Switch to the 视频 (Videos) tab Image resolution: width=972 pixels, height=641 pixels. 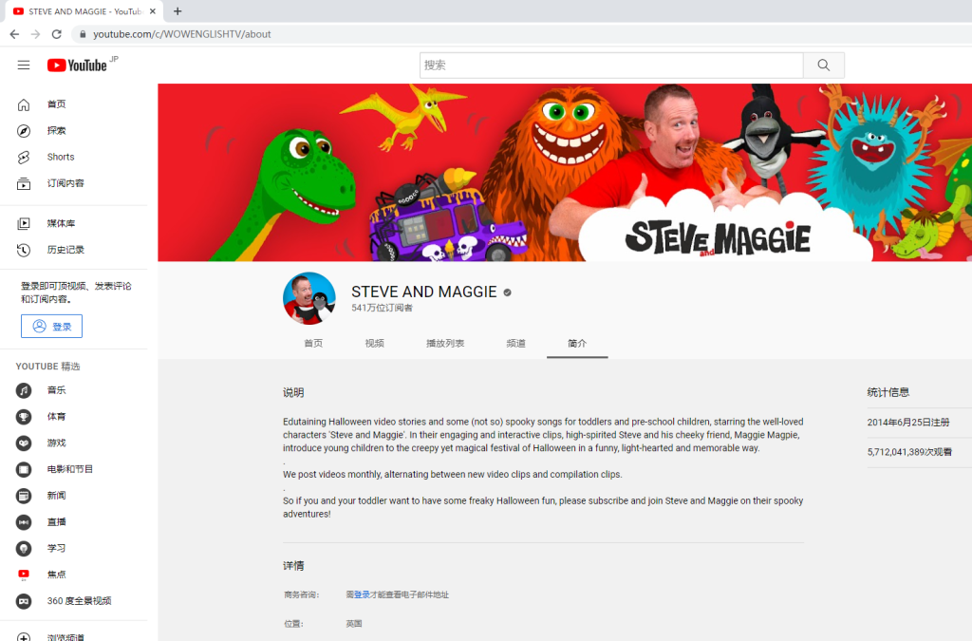(x=374, y=343)
